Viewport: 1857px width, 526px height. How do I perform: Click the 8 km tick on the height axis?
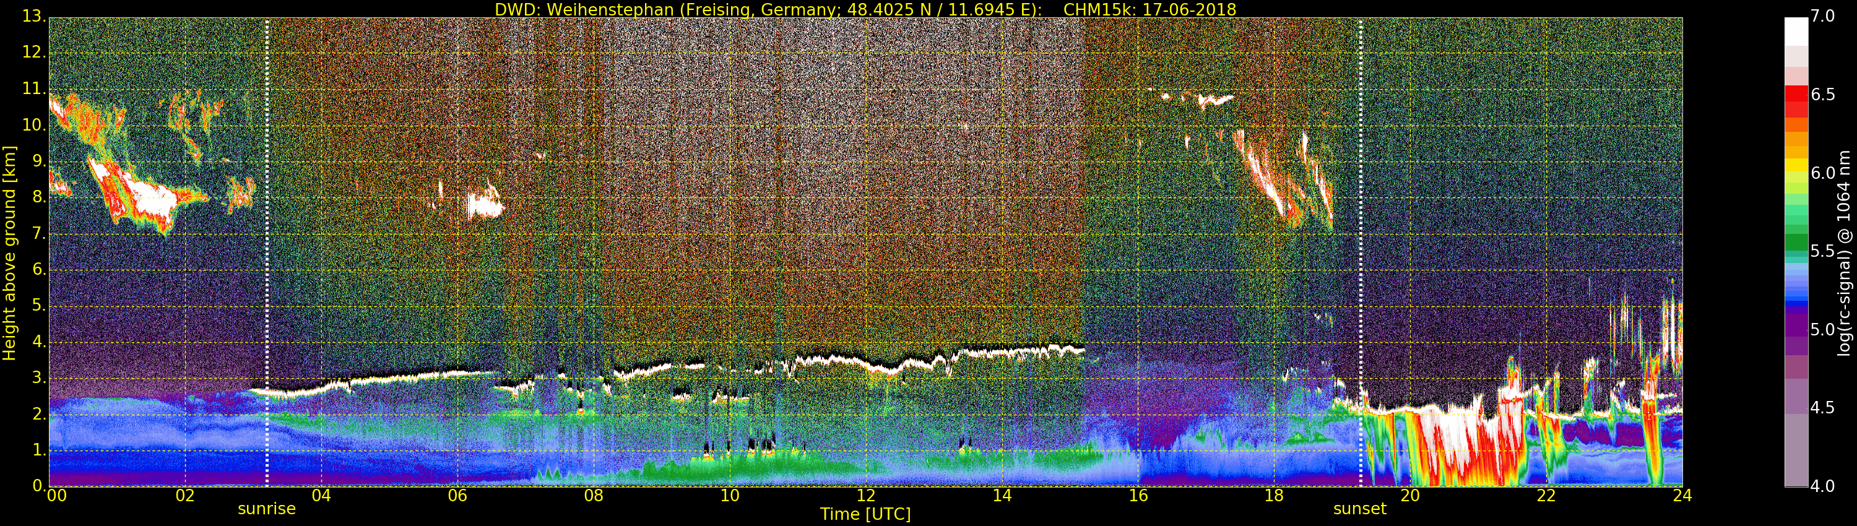click(x=39, y=197)
